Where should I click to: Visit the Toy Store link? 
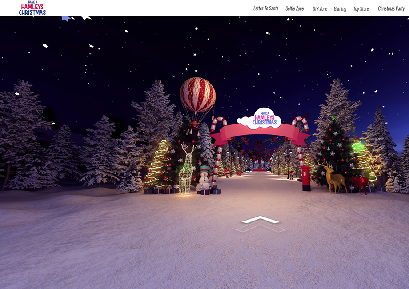pyautogui.click(x=361, y=8)
